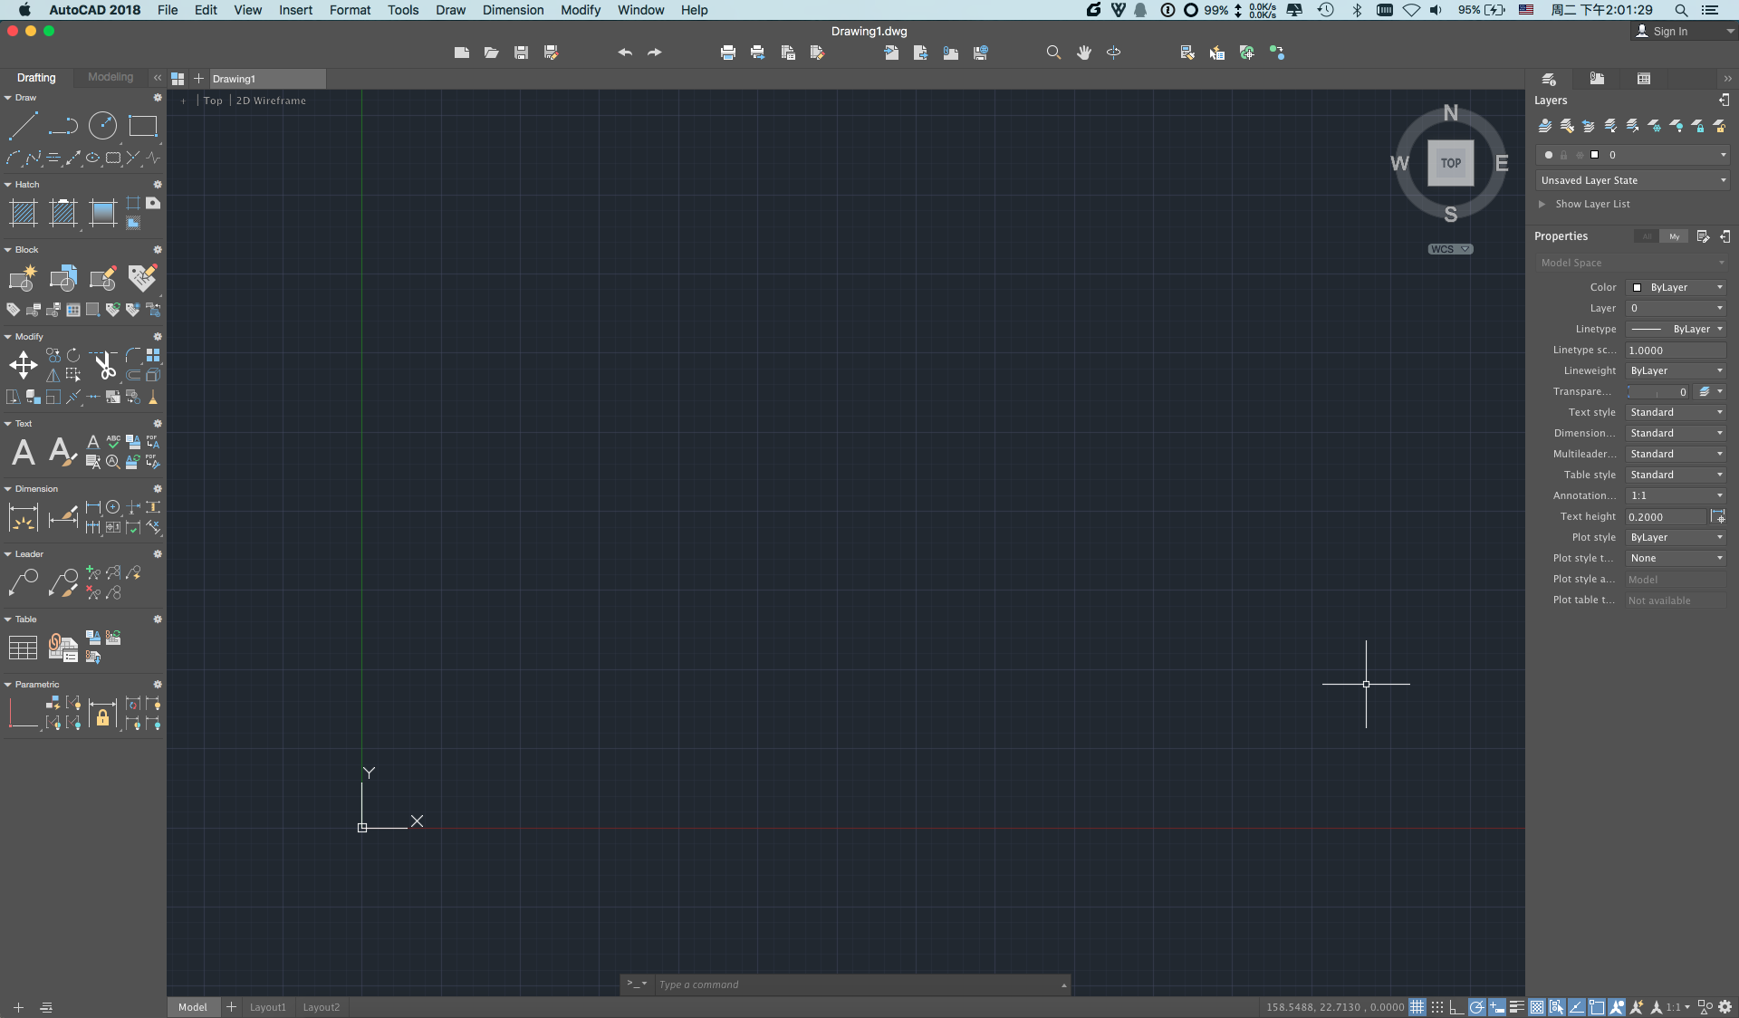The height and width of the screenshot is (1018, 1739).
Task: Click the Hatch tool in Hatch panel
Action: click(21, 209)
